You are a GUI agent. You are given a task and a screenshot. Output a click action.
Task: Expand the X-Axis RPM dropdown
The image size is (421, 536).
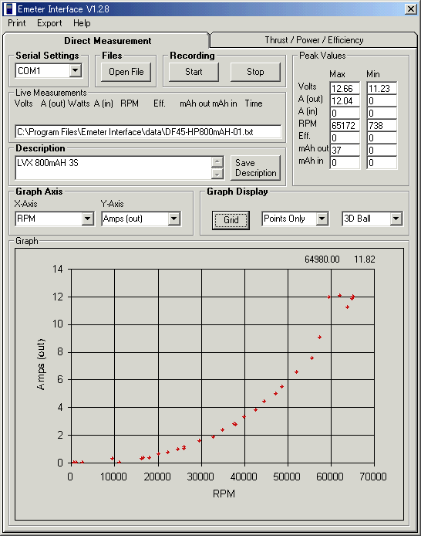tap(88, 219)
